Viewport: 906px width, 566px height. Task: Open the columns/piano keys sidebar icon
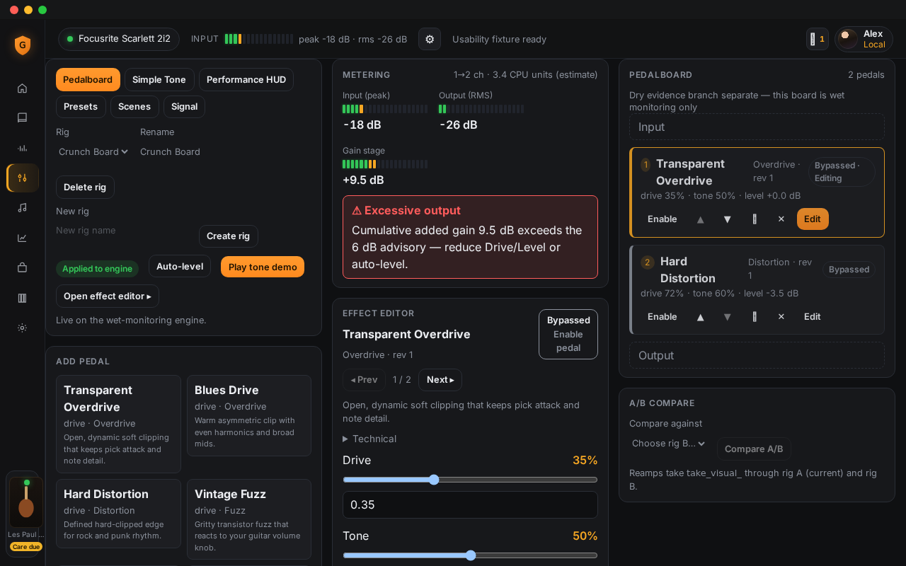tap(22, 298)
